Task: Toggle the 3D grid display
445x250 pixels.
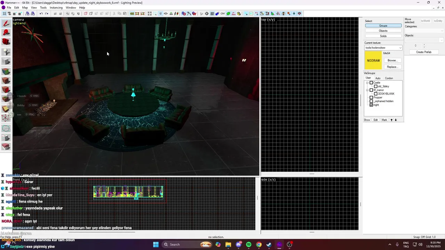Action: pos(9,14)
